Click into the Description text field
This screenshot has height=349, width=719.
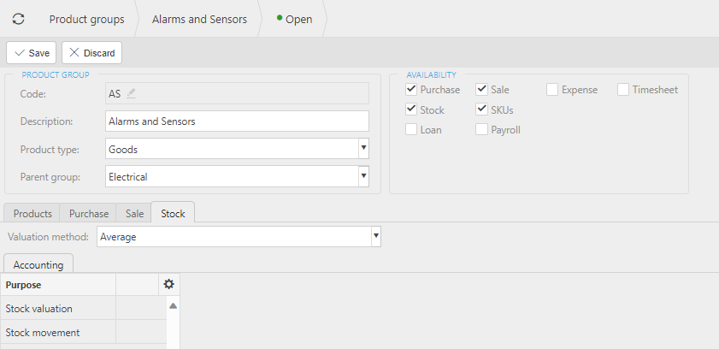coord(237,121)
